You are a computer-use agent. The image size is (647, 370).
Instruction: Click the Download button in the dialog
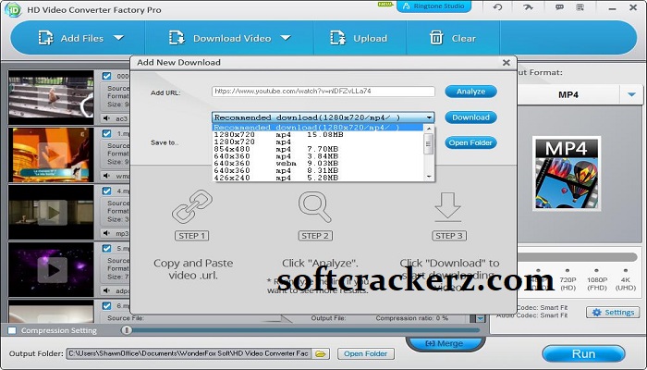click(x=470, y=117)
